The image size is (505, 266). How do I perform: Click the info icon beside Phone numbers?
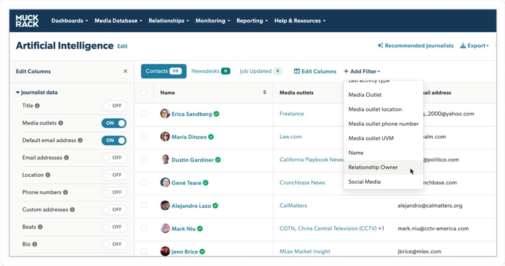click(65, 192)
